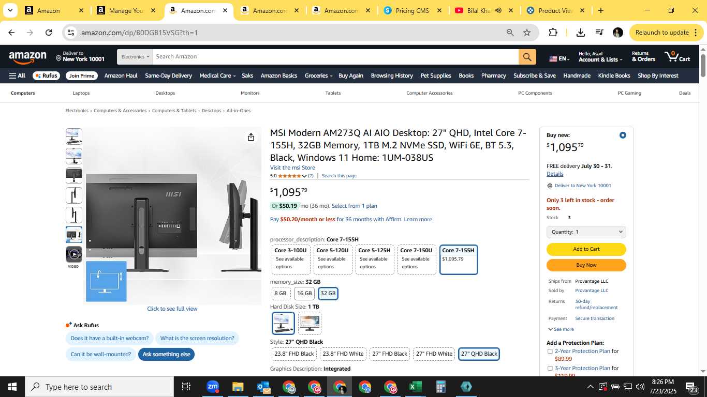Click Ask something else Rufus button

(166, 354)
